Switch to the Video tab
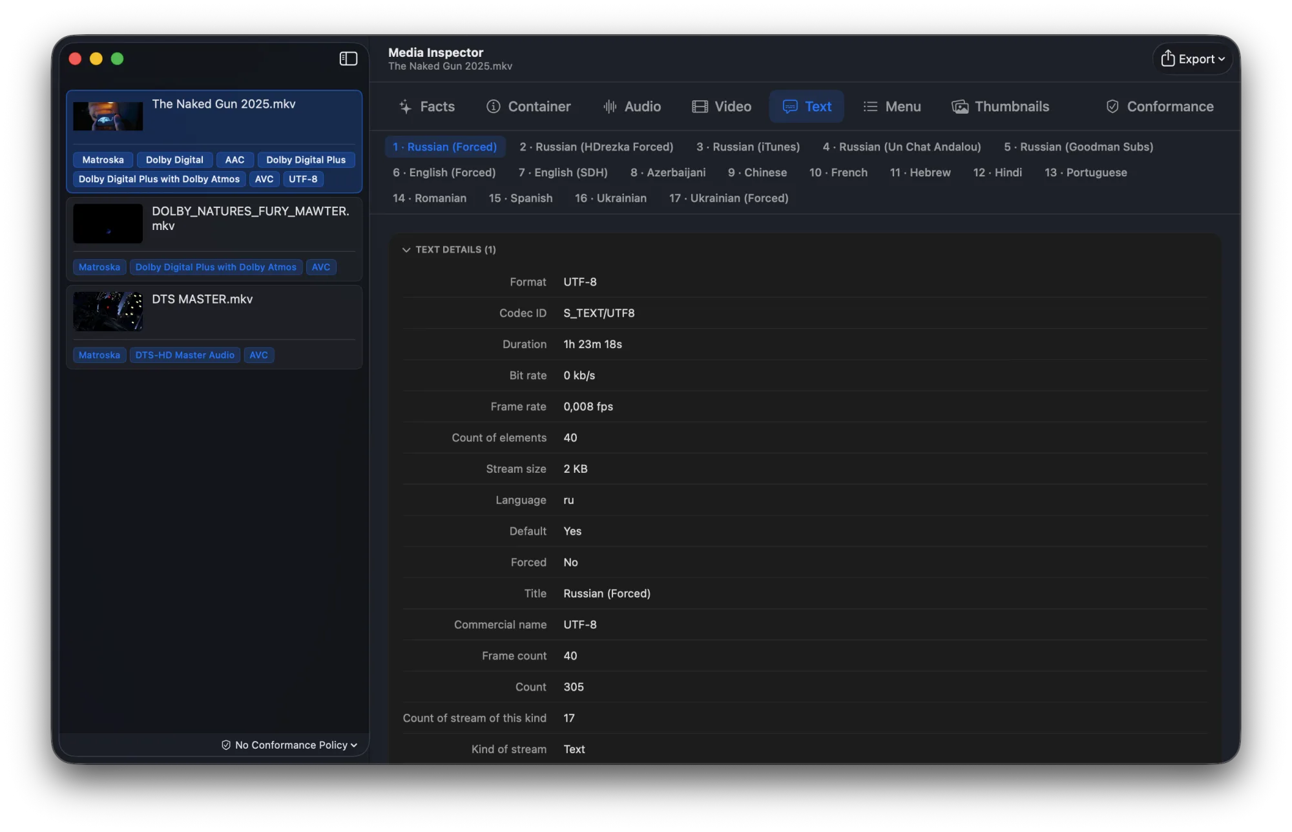1292x832 pixels. pos(722,107)
